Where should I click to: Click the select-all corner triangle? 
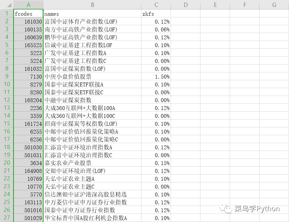tap(9, 5)
